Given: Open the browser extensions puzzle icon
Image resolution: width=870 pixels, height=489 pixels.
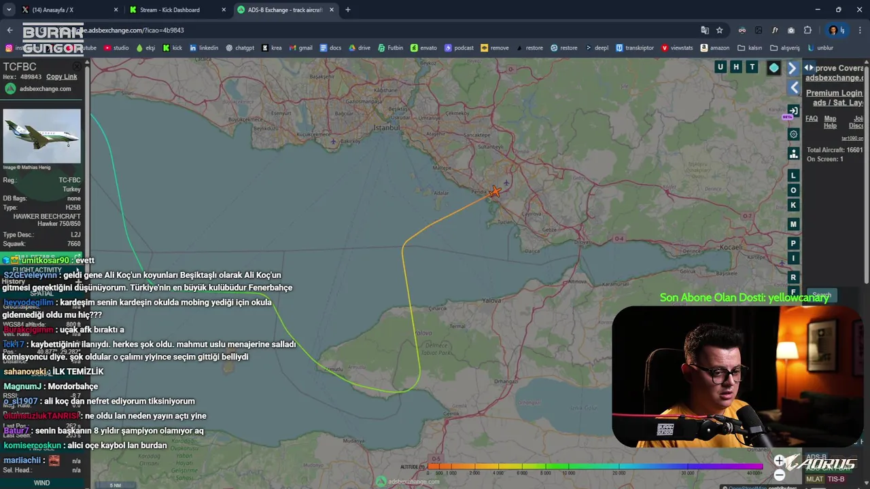Looking at the screenshot, I should click(807, 30).
